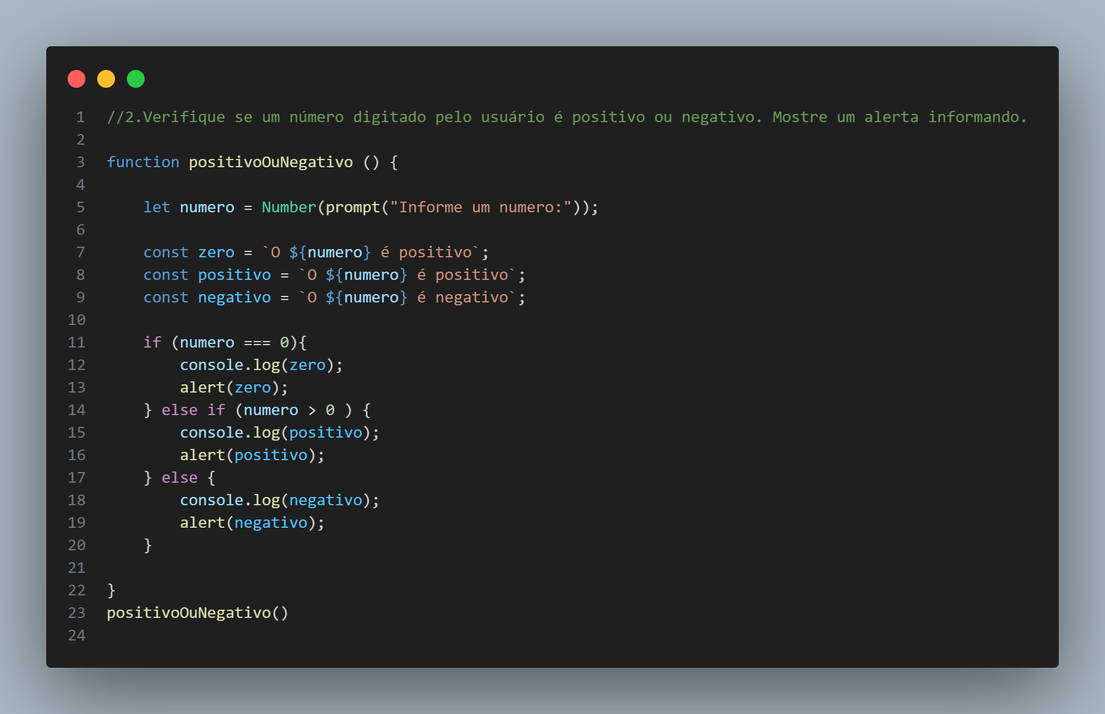The height and width of the screenshot is (714, 1105).
Task: Click the positivoOuNegativo name in the function declaration
Action: click(270, 162)
